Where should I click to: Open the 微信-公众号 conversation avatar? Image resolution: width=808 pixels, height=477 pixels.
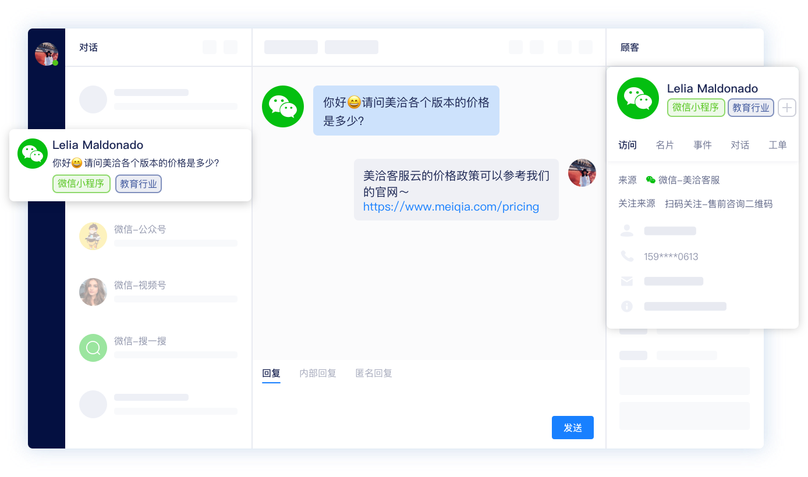[93, 236]
